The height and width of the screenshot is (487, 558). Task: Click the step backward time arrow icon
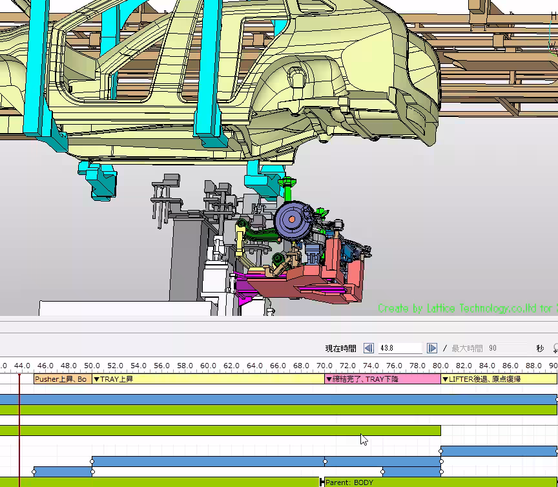click(368, 348)
